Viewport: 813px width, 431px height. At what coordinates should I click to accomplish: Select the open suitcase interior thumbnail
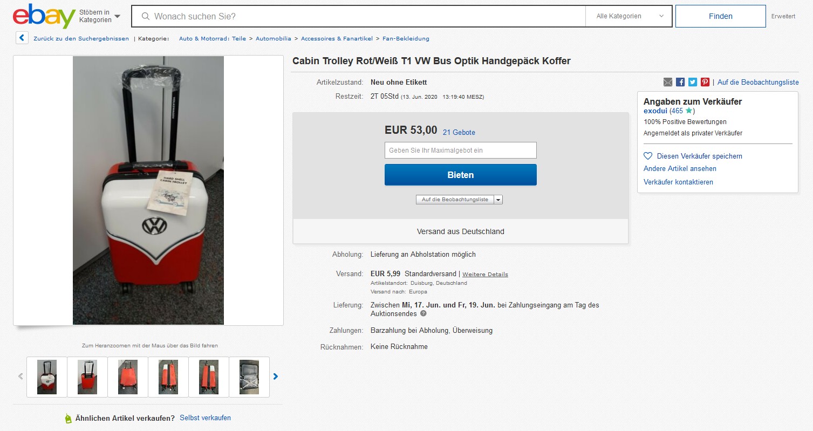249,377
